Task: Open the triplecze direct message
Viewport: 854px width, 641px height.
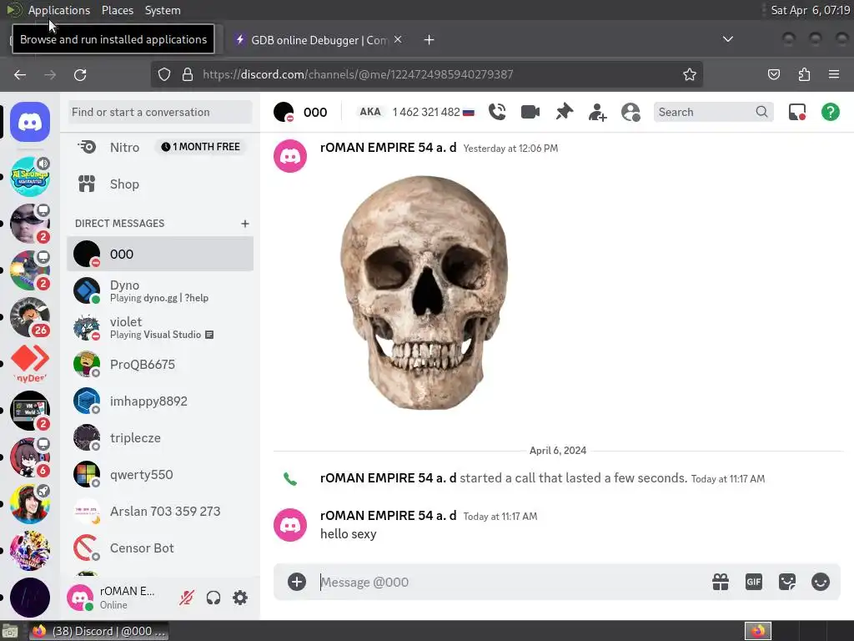Action: click(160, 437)
